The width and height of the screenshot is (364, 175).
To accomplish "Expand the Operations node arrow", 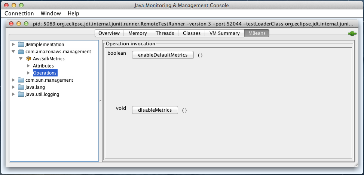I will click(28, 73).
